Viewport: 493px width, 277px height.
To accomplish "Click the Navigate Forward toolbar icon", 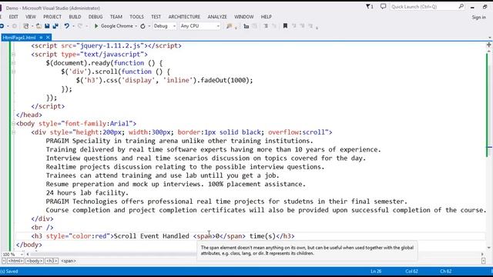I will (15, 26).
